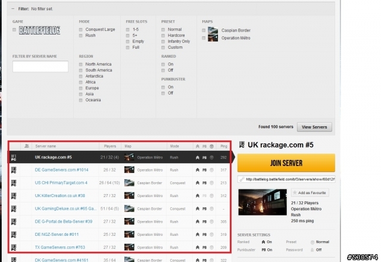Viewport: 381px width, 262px height.
Task: Sort by the ranked chevron column header
Action: pyautogui.click(x=198, y=146)
